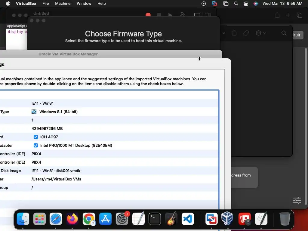Click the date and time in menu bar
This screenshot has height=231, width=308.
282,4
